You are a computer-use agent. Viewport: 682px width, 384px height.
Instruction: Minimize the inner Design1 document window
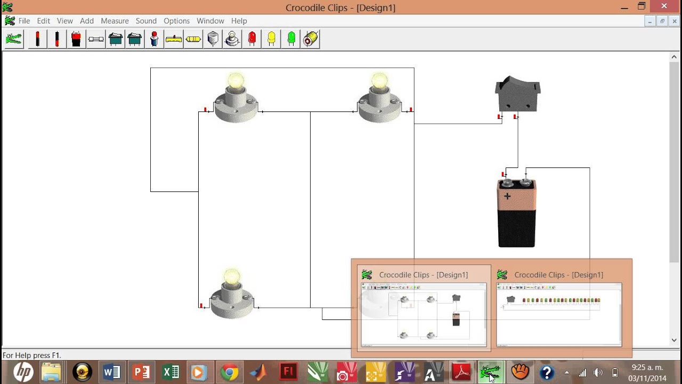649,21
